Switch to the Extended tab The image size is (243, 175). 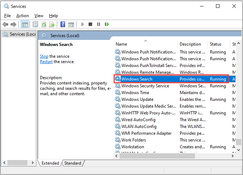[50, 163]
